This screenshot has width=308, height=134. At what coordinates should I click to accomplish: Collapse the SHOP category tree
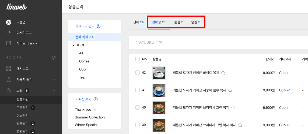[73, 45]
